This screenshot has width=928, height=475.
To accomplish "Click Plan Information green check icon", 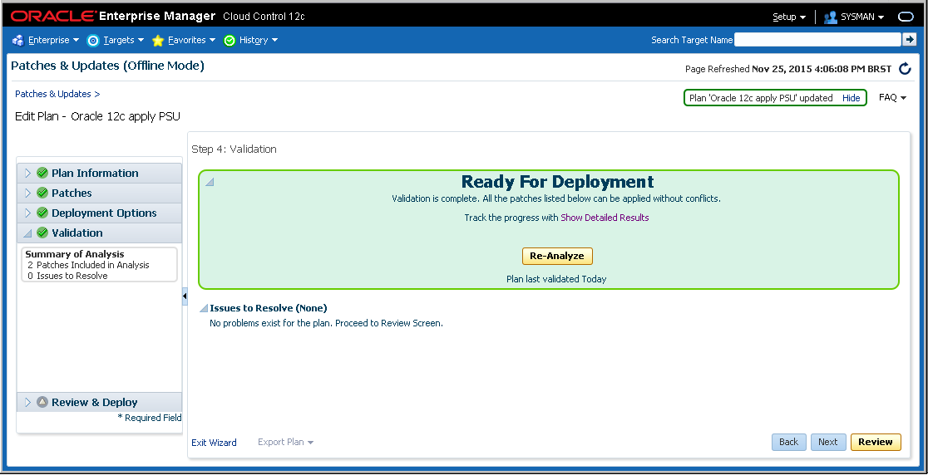I will click(x=42, y=173).
